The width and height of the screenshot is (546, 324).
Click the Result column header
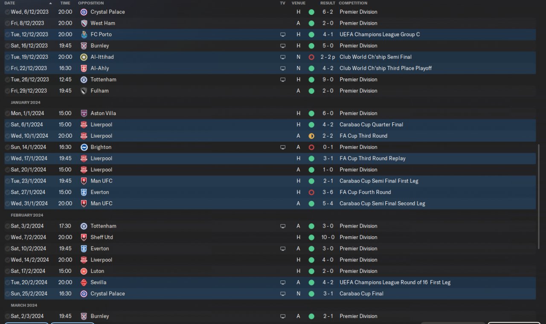(x=328, y=3)
